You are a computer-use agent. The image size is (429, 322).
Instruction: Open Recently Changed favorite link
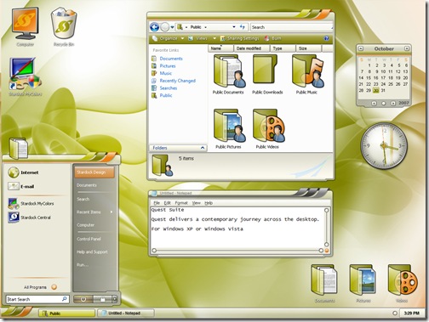pos(177,81)
